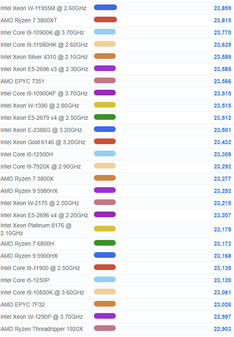Click the red bar for Xeon Gold 6146

click(105, 142)
